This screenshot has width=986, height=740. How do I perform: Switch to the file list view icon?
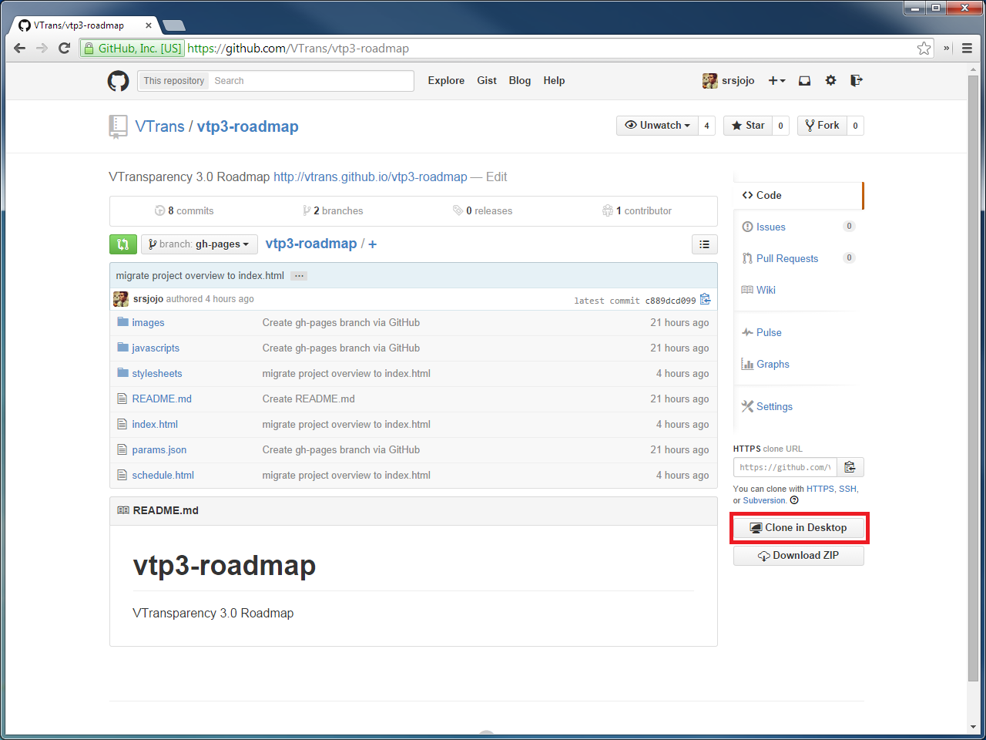click(x=704, y=244)
